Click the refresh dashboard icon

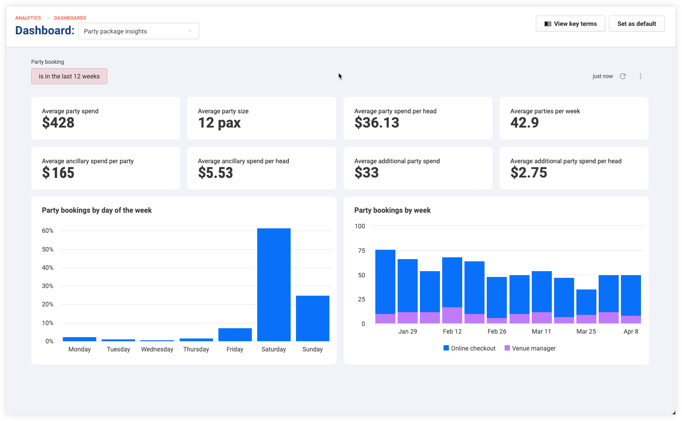click(623, 76)
